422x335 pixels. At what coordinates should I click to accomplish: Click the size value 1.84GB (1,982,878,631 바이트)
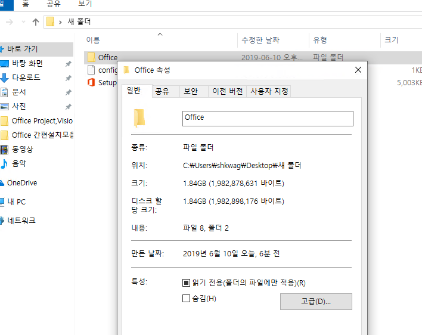pos(233,184)
